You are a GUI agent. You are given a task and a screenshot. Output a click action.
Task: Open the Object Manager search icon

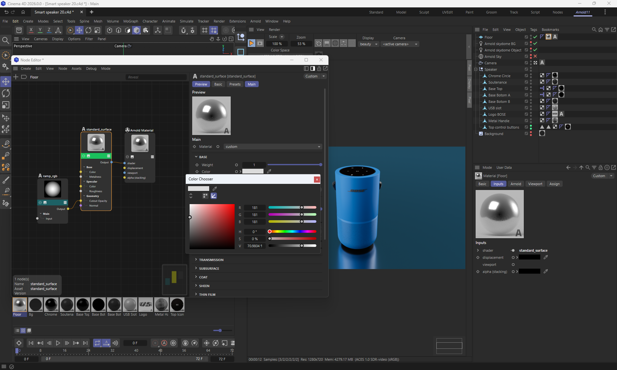(594, 30)
